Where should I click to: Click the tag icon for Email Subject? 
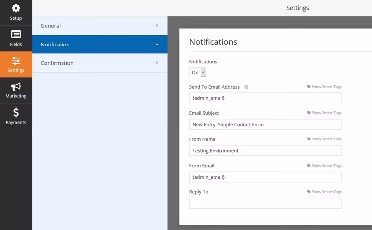click(x=309, y=113)
